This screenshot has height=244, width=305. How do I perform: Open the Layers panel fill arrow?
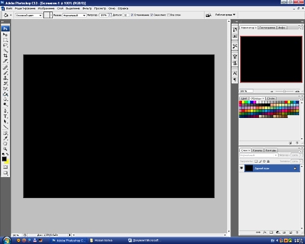click(301, 161)
